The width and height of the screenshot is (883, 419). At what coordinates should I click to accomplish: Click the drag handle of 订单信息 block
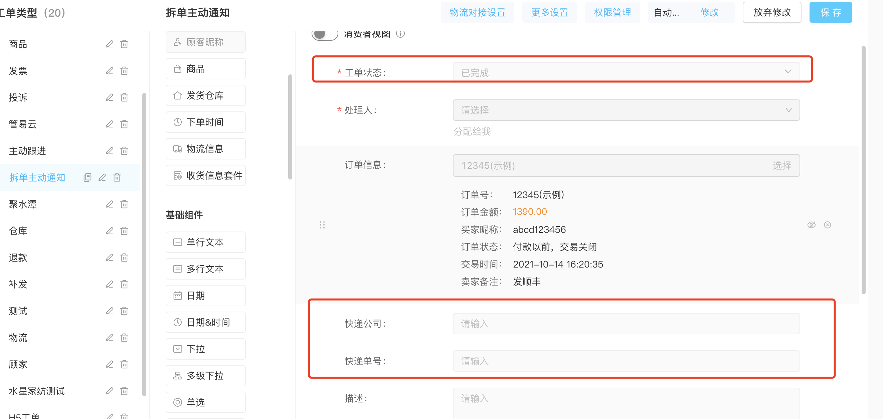(322, 225)
